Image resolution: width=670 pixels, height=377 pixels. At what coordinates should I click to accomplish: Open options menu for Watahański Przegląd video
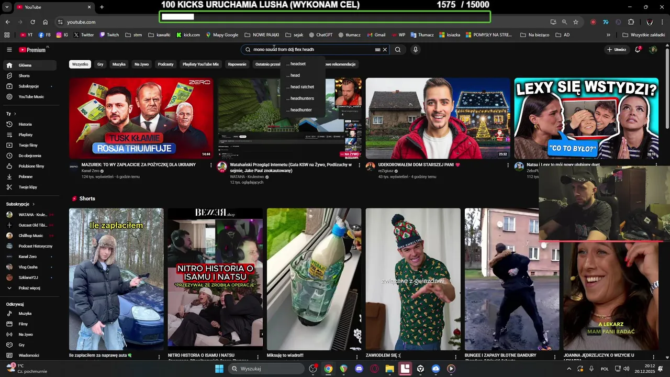pos(359,165)
